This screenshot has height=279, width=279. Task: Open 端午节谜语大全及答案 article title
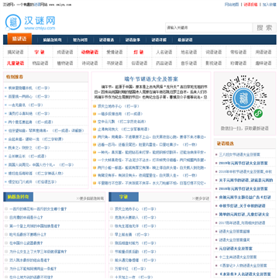(151, 79)
